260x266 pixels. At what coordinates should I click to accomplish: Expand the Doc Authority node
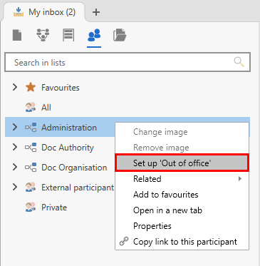coord(15,147)
